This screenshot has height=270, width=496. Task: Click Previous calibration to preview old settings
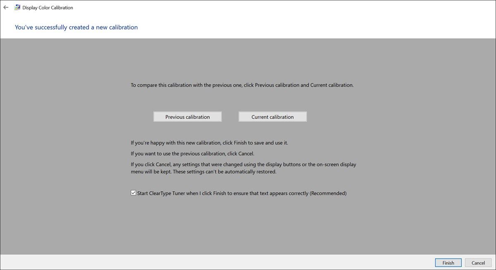tap(187, 116)
